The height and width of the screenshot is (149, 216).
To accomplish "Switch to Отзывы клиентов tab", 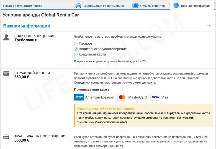I will [152, 6].
